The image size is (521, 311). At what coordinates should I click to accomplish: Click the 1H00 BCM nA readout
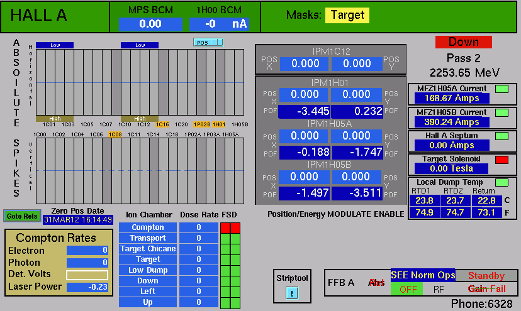coord(219,25)
